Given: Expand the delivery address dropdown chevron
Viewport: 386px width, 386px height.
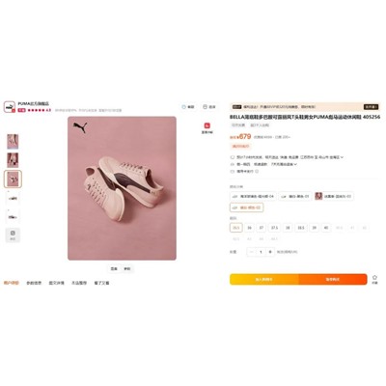Looking at the screenshot, I should (342, 157).
